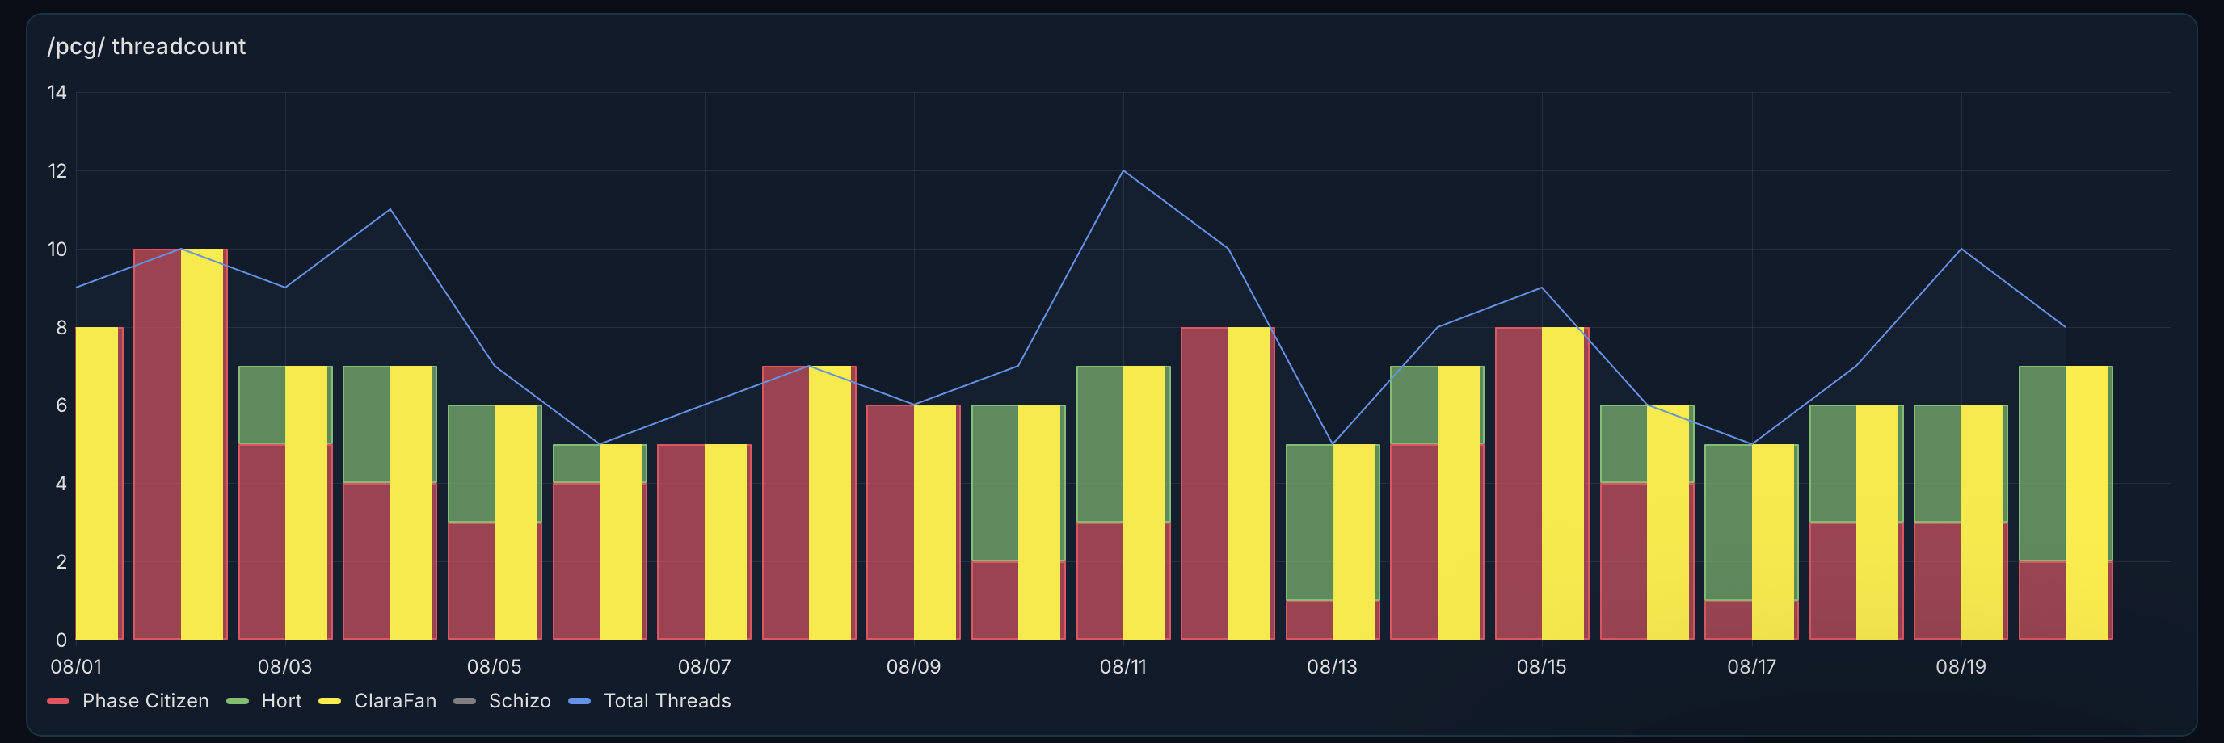Screen dimensions: 2224x743
Task: Click the 08/17 axis date
Action: tap(1752, 666)
